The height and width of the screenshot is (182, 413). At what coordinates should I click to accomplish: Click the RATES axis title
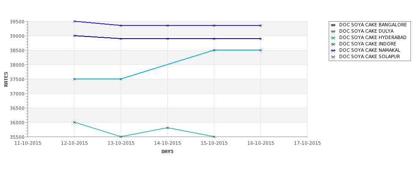[x=6, y=79]
